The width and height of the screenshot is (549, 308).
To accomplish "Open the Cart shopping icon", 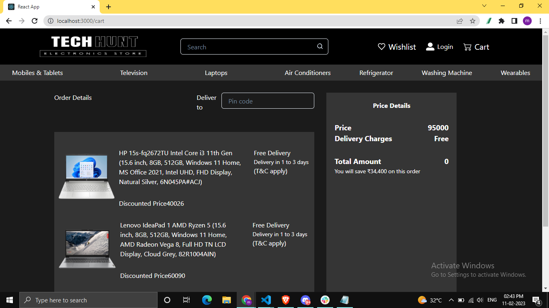I will tap(467, 47).
